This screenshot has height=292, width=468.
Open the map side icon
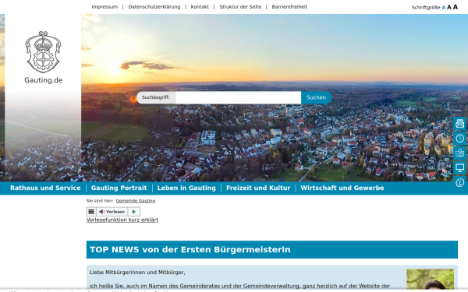coord(460,153)
